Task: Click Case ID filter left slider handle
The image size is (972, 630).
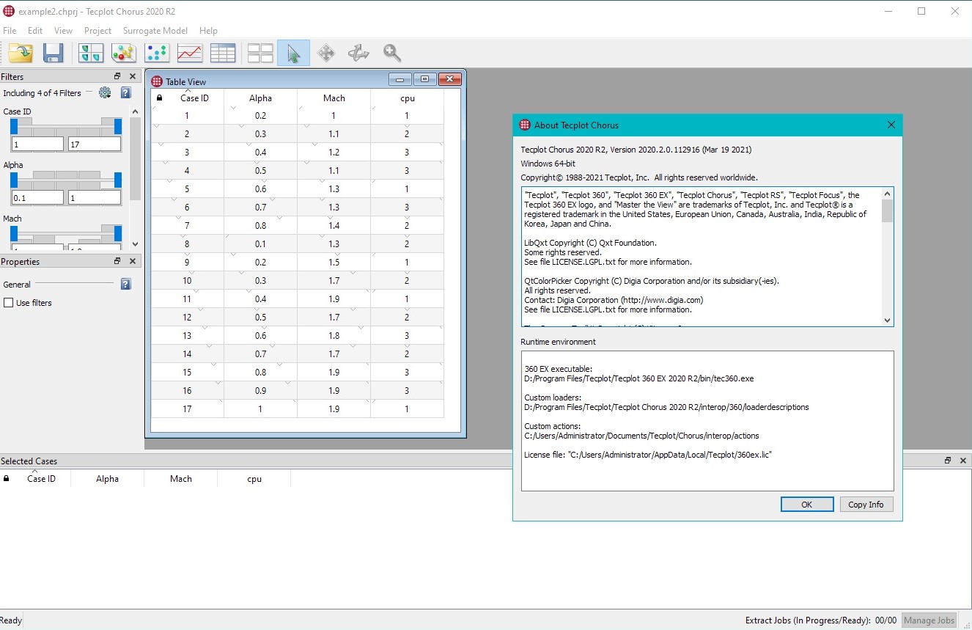Action: (x=14, y=126)
